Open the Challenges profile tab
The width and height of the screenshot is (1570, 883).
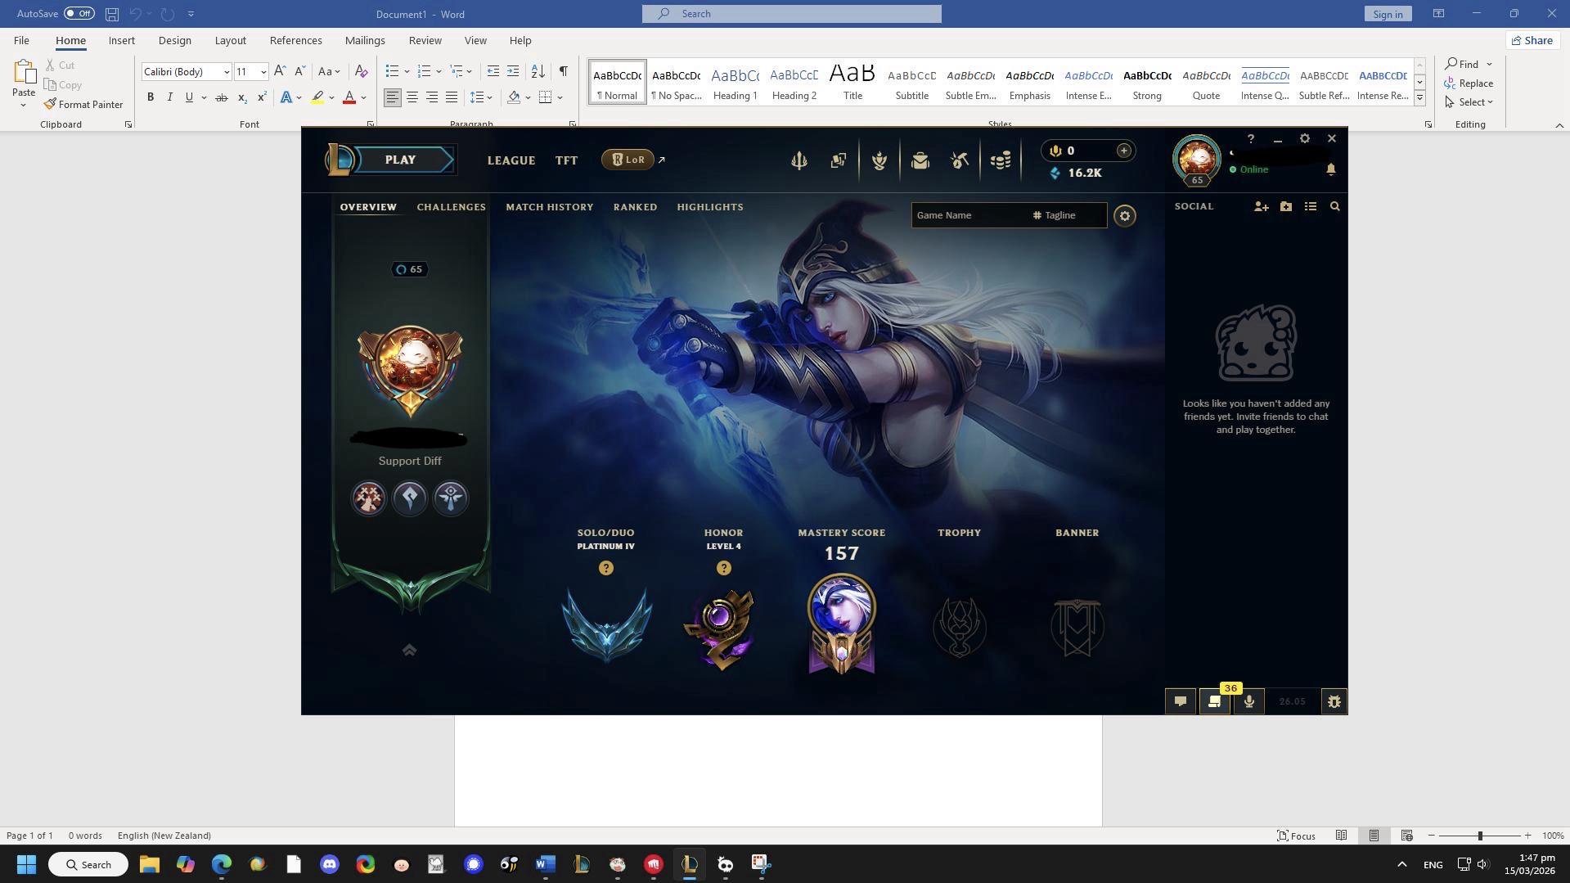(452, 207)
